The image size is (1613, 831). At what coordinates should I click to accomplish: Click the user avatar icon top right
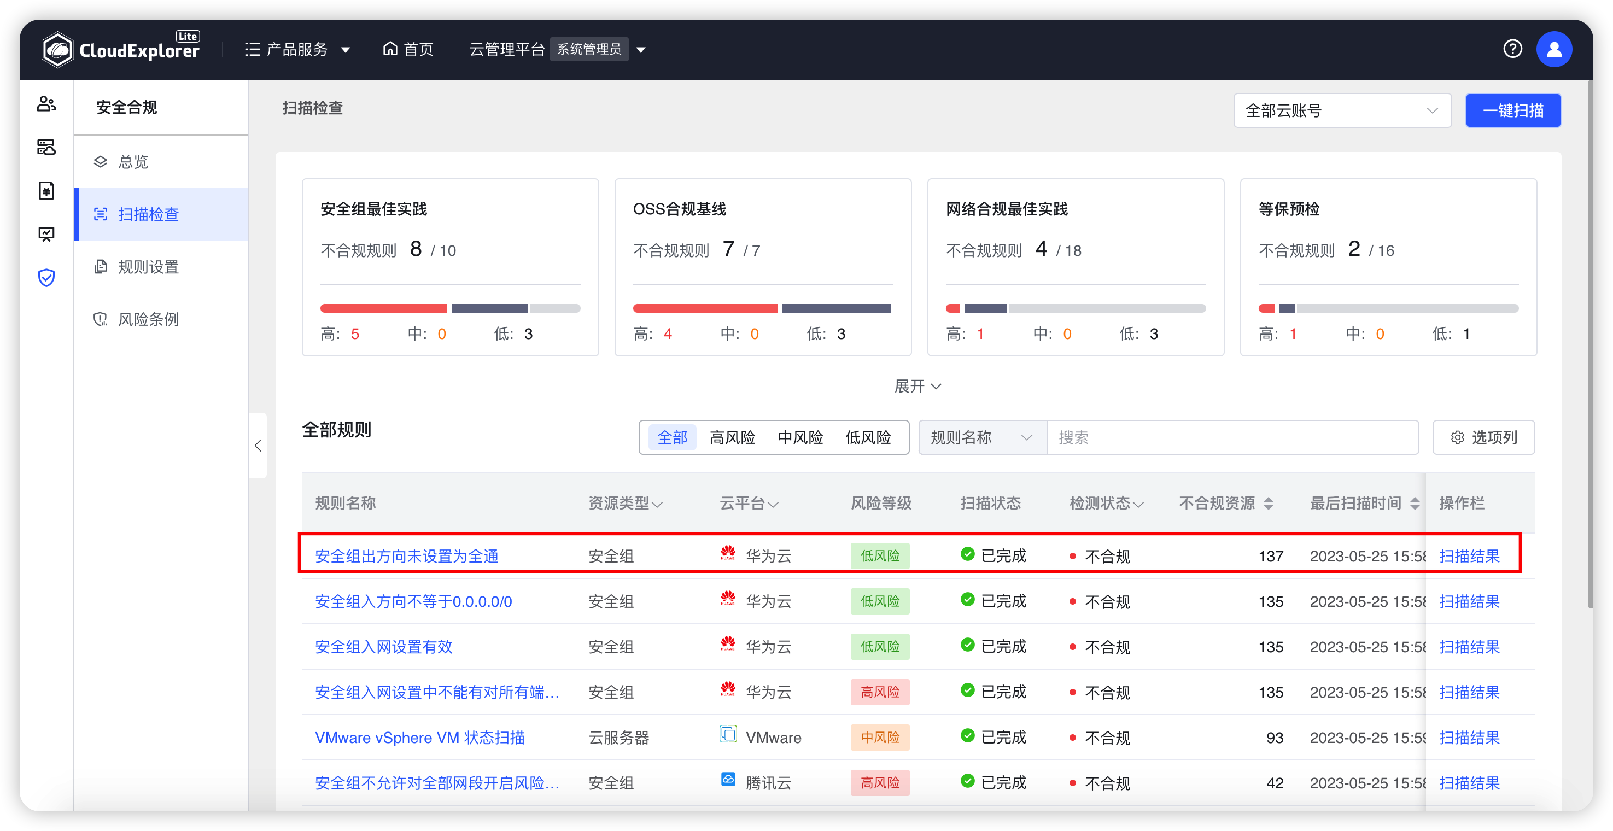pos(1554,49)
